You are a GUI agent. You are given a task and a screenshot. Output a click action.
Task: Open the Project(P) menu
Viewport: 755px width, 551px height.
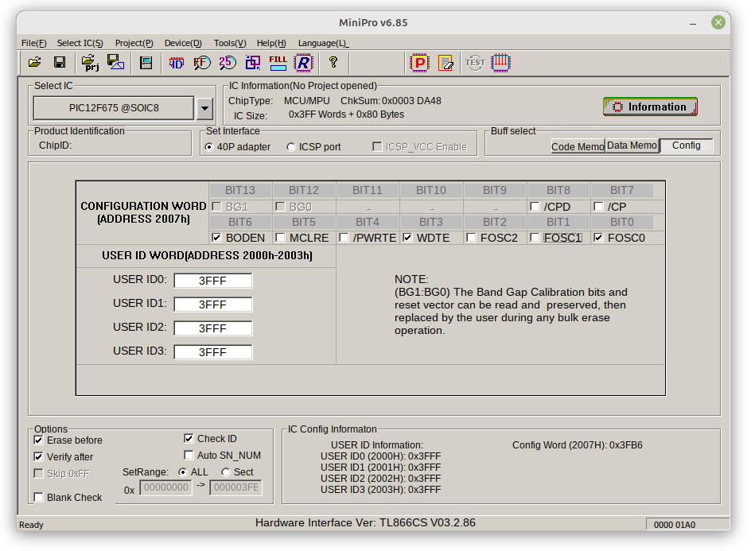point(134,43)
